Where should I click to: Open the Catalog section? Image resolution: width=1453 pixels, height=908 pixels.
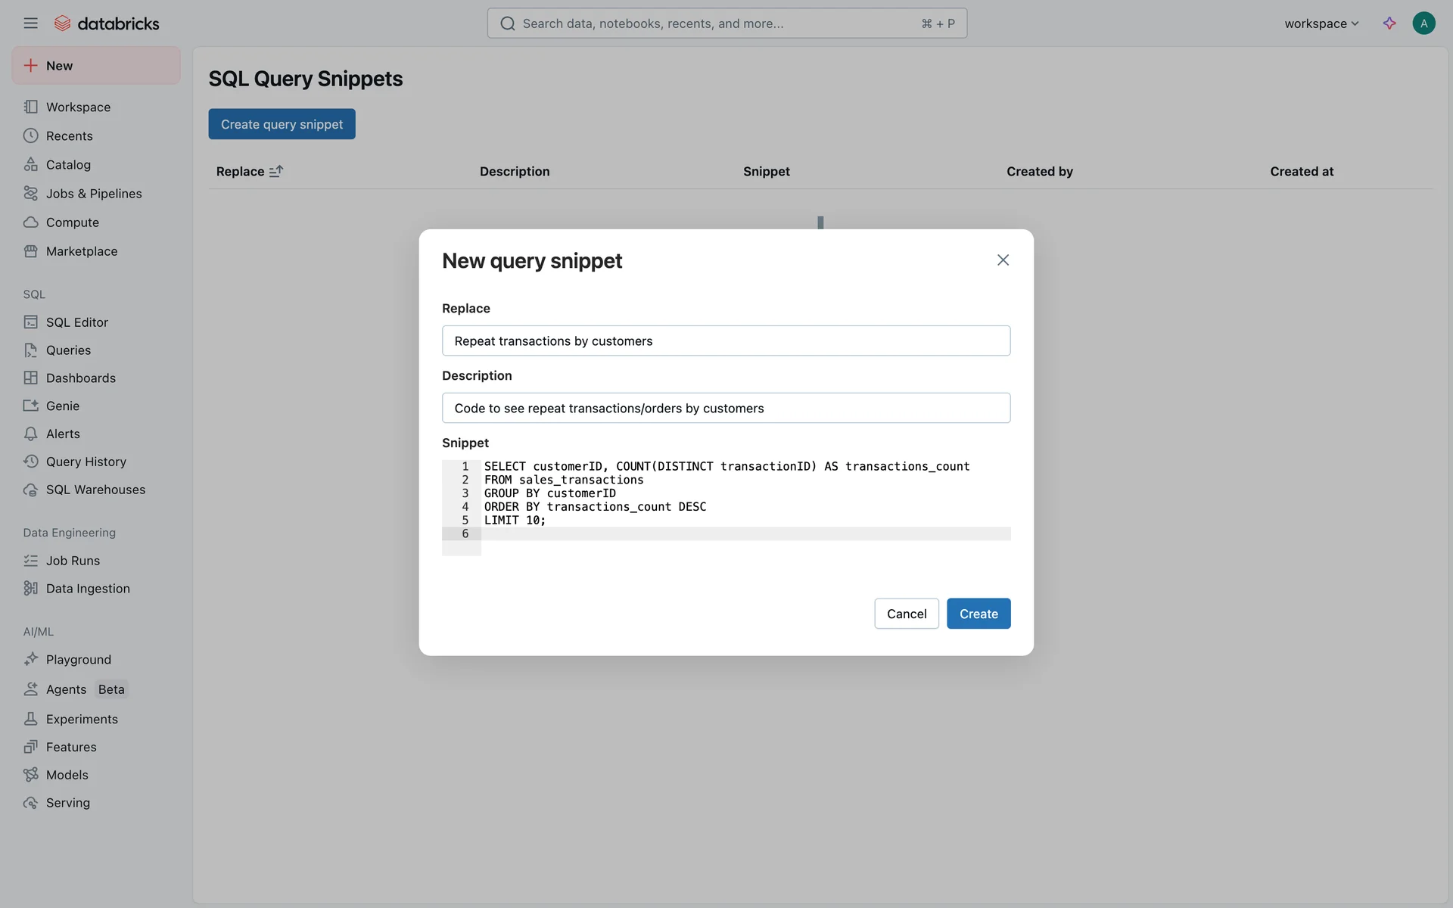click(x=68, y=165)
